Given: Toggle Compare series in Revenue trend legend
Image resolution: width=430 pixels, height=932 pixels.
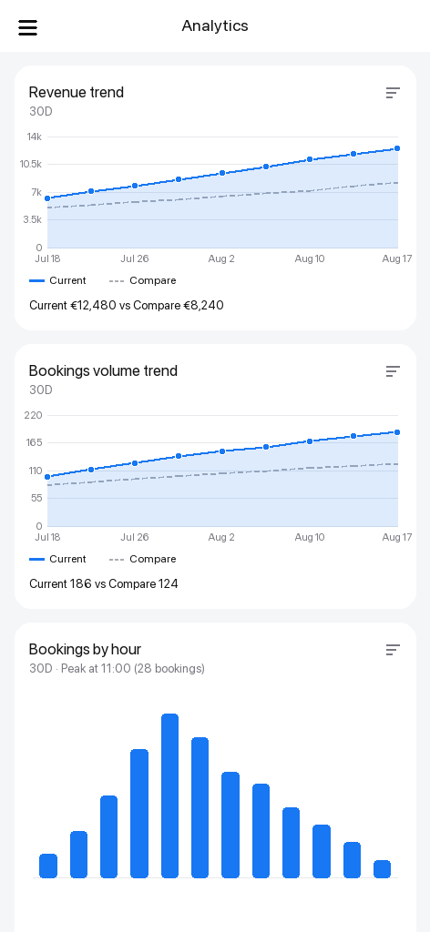Looking at the screenshot, I should [x=143, y=280].
